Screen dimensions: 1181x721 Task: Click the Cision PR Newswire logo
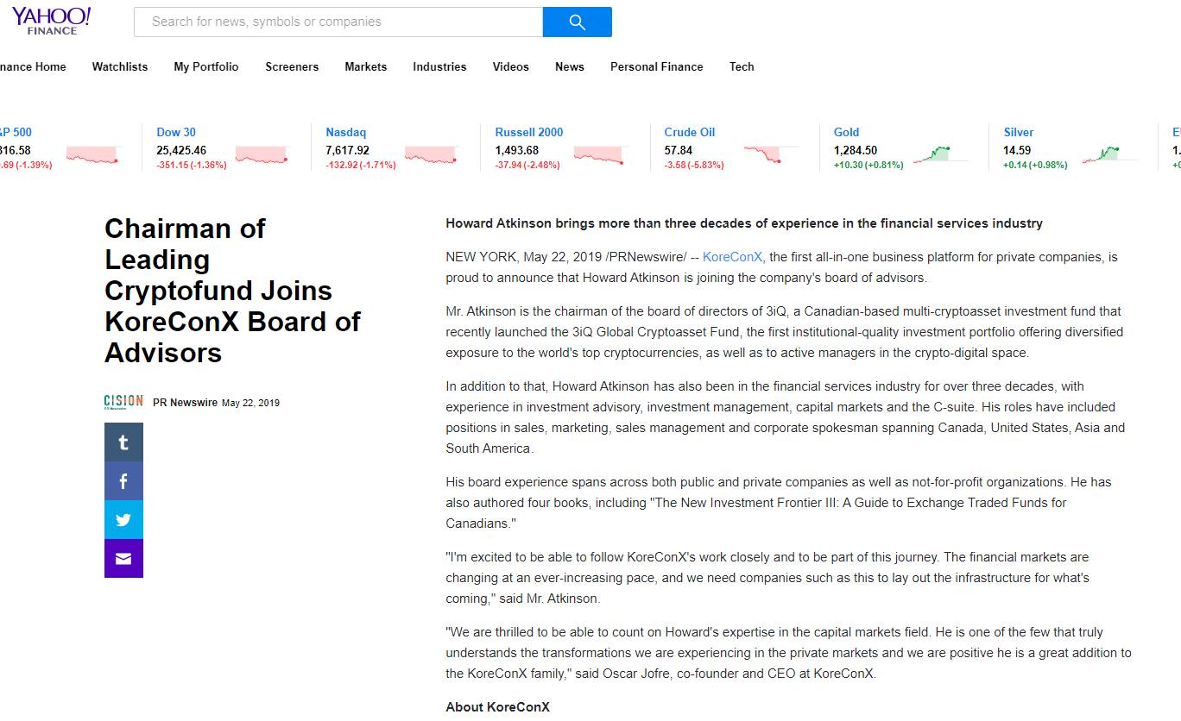tap(123, 402)
